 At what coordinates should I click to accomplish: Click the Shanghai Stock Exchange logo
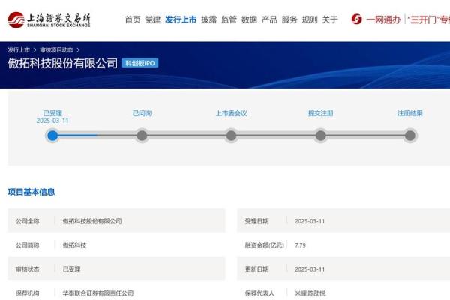[49, 19]
